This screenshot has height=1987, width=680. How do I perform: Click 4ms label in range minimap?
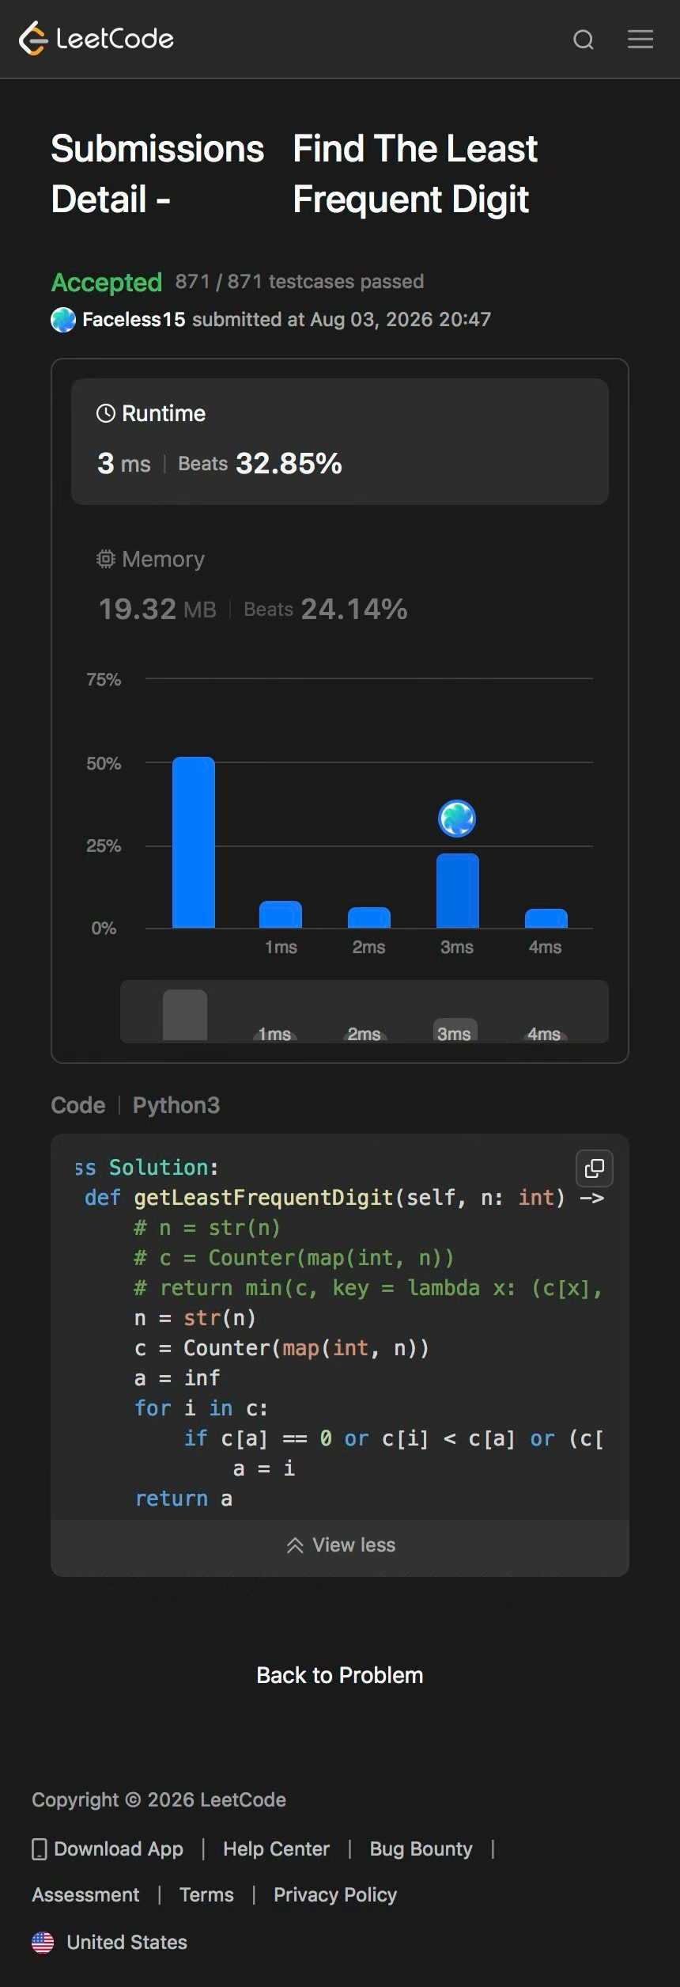544,1034
